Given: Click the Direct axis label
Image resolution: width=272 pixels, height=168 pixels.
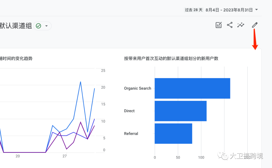Looking at the screenshot, I should click(129, 111).
